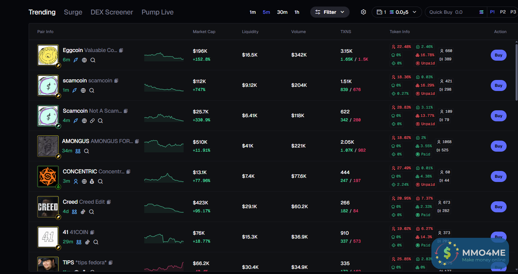Click the search icon for scamcoin
The height and width of the screenshot is (274, 518).
click(x=92, y=90)
